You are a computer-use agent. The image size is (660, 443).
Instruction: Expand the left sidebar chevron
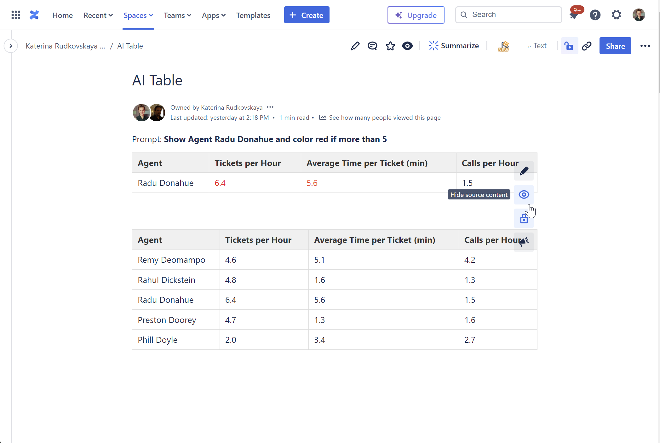pyautogui.click(x=11, y=46)
